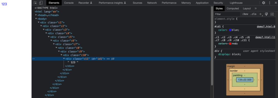Click the blue color swatch

(230, 30)
